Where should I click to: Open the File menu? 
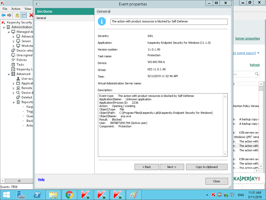(x=5, y=9)
